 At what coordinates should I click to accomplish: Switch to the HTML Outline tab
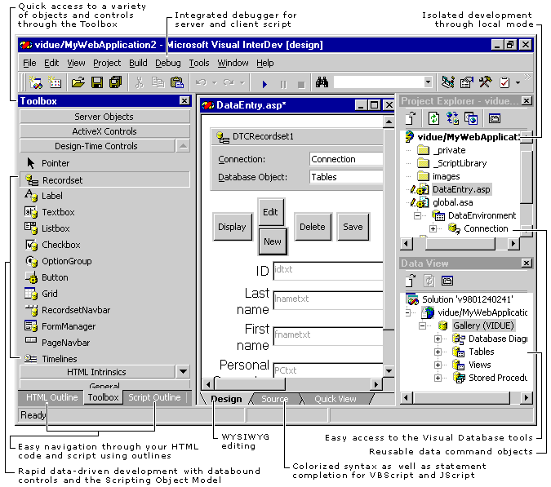pos(51,397)
